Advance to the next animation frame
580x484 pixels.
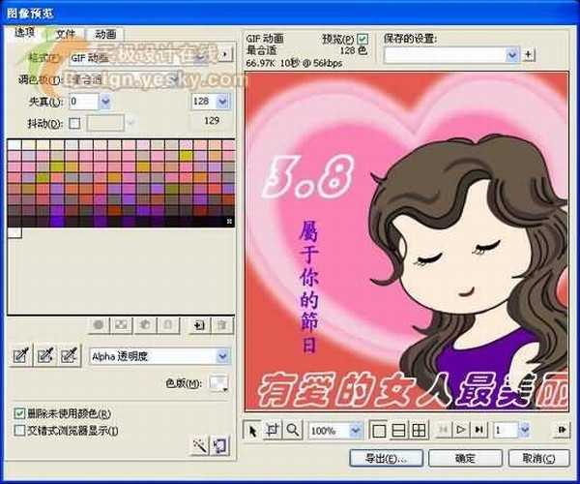tap(478, 430)
